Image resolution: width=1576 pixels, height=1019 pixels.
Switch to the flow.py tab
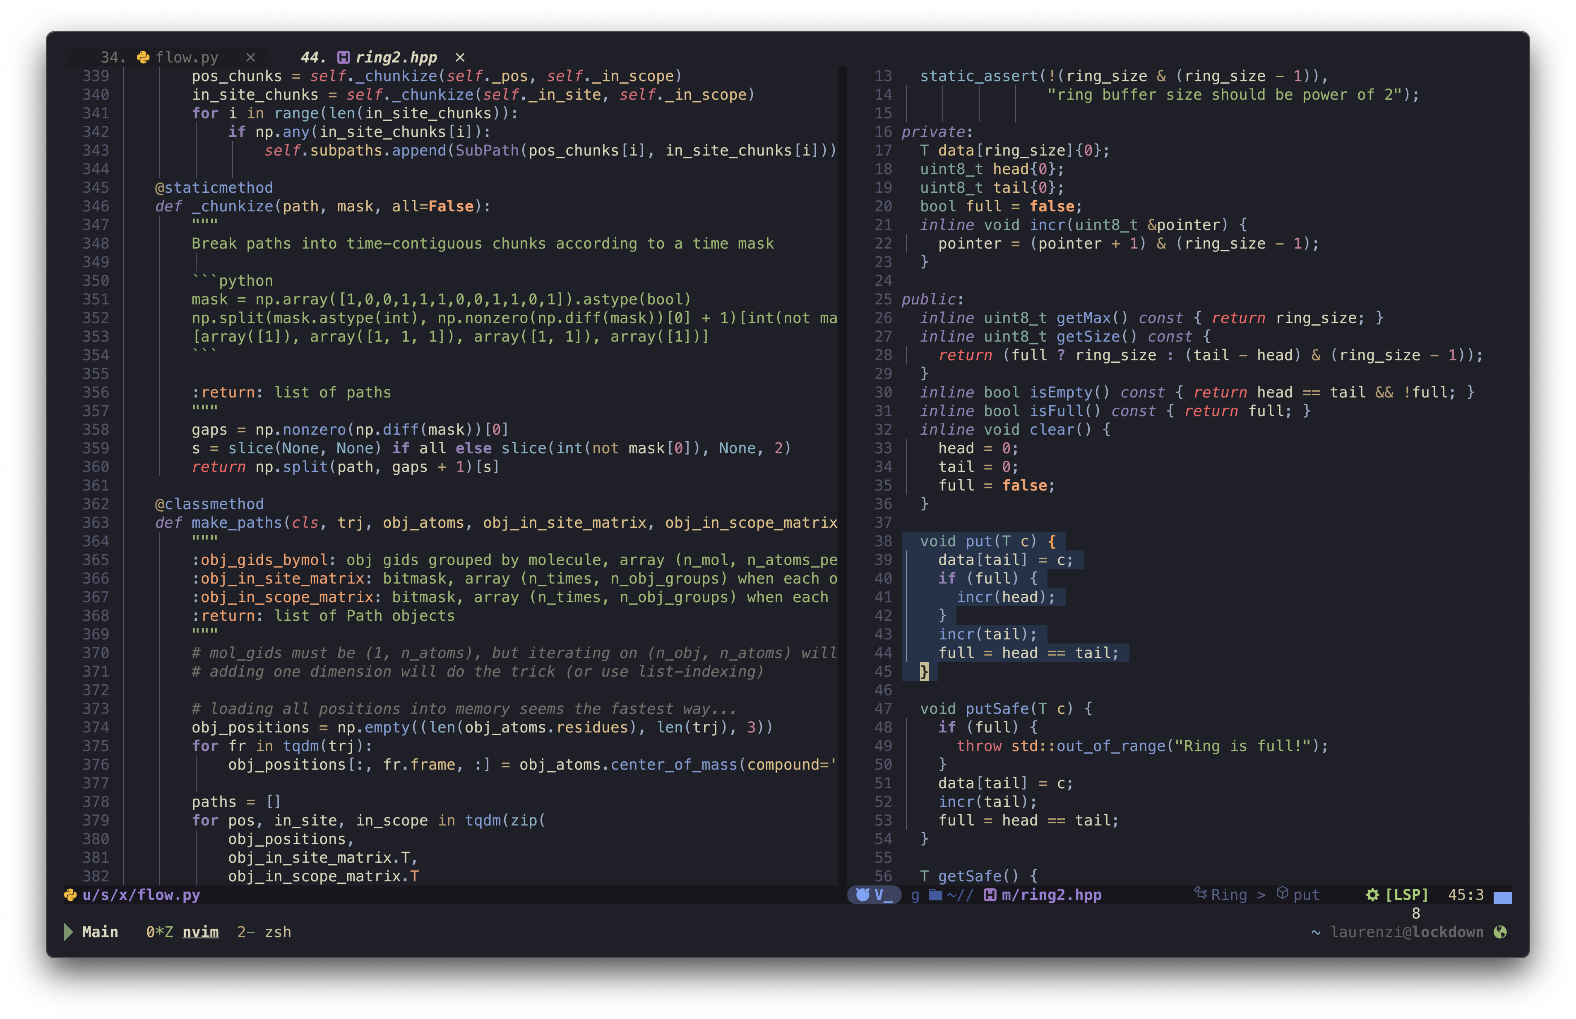(186, 57)
